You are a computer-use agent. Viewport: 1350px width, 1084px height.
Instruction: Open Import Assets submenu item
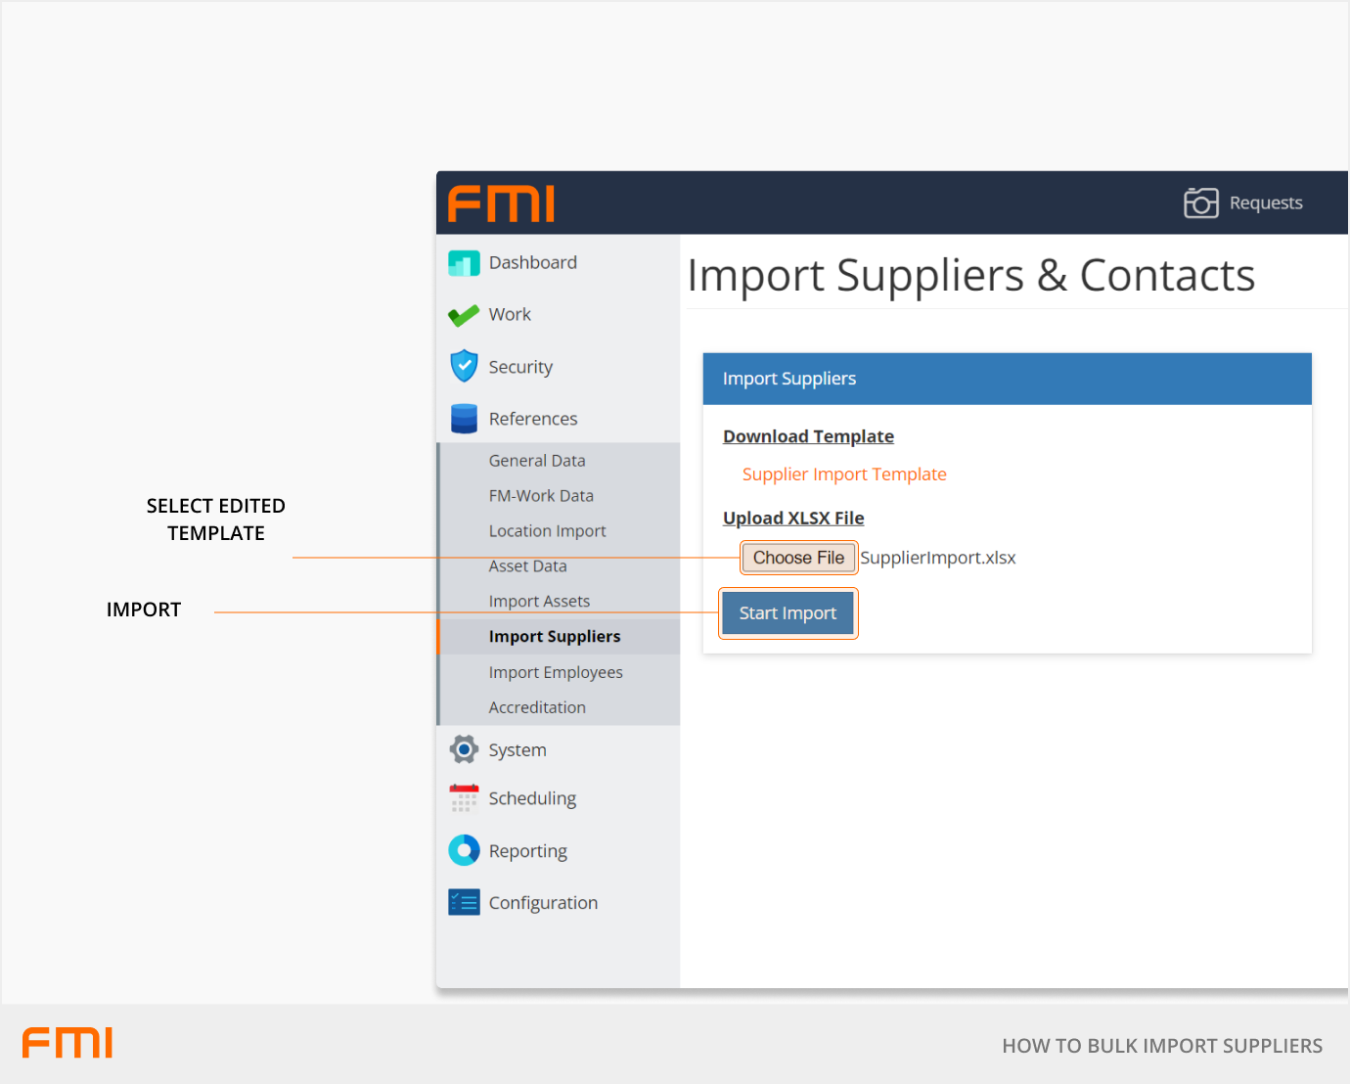click(x=539, y=602)
